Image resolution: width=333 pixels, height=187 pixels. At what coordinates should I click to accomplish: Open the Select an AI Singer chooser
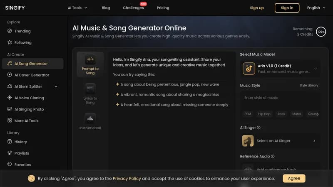click(x=280, y=141)
